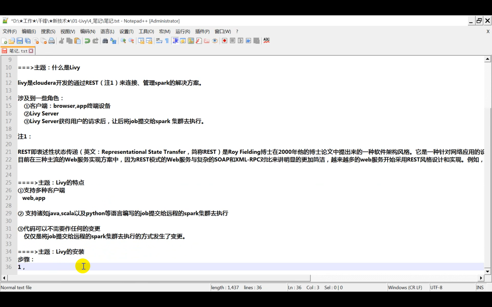Click the ABC spell check icon
This screenshot has height=307, width=492.
266,40
